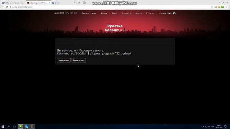Open the 'Донат' menu item
230x129 pixels.
coord(114,13)
